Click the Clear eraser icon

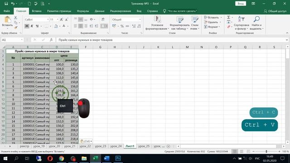pyautogui.click(x=229, y=27)
